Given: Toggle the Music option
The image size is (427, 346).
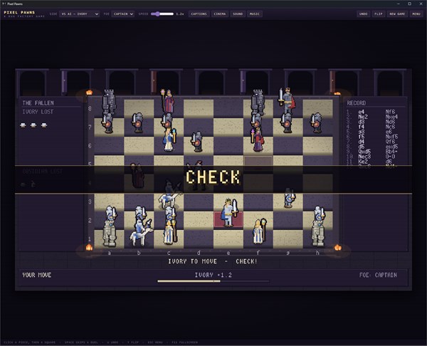Looking at the screenshot, I should click(x=254, y=14).
